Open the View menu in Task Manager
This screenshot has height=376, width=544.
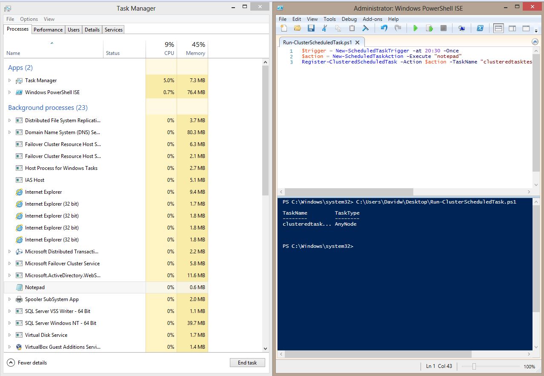(x=49, y=19)
